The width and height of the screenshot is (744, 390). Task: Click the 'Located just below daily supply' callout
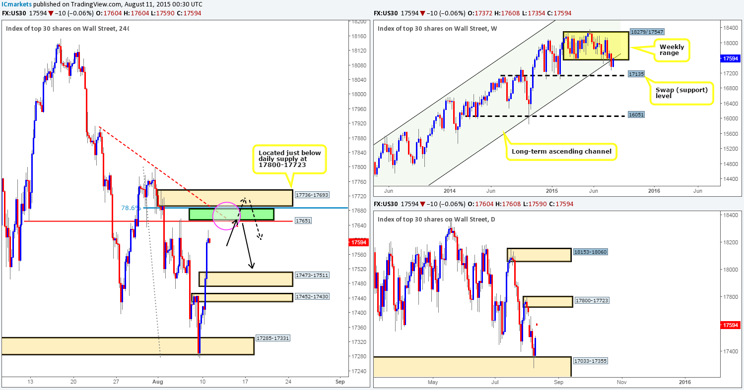point(290,160)
